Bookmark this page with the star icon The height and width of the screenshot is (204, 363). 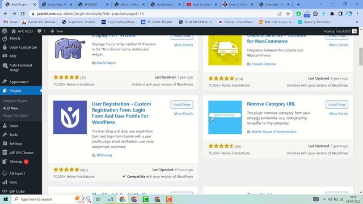pyautogui.click(x=288, y=14)
